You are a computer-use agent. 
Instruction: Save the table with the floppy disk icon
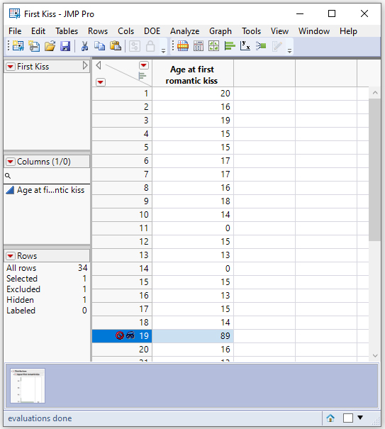pyautogui.click(x=65, y=46)
